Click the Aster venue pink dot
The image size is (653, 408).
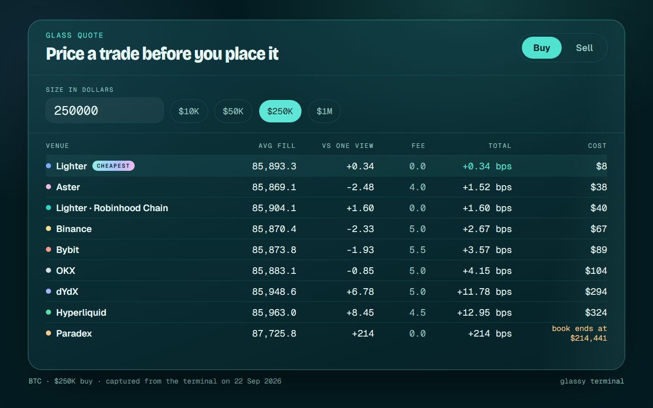(48, 187)
